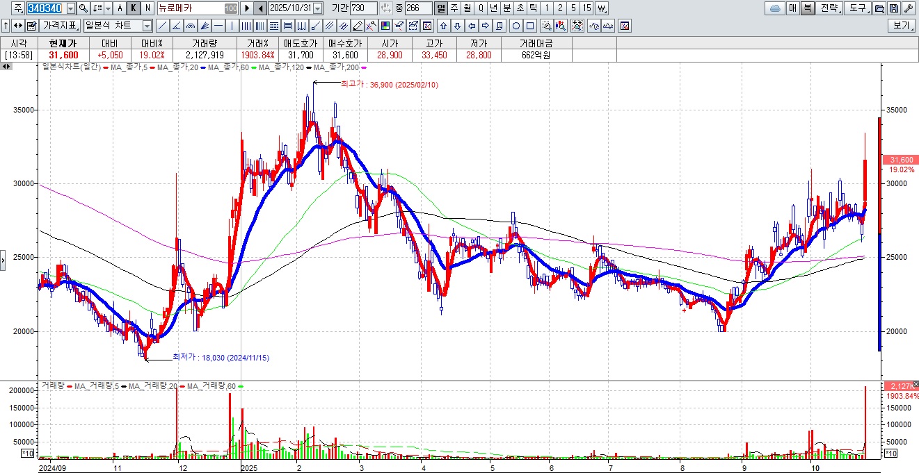Toggle the K market filter button
The width and height of the screenshot is (919, 473).
(x=134, y=8)
